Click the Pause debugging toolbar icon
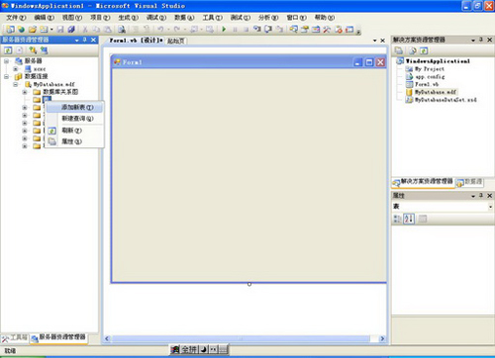Screen dimensions: 495x358 click(x=235, y=30)
